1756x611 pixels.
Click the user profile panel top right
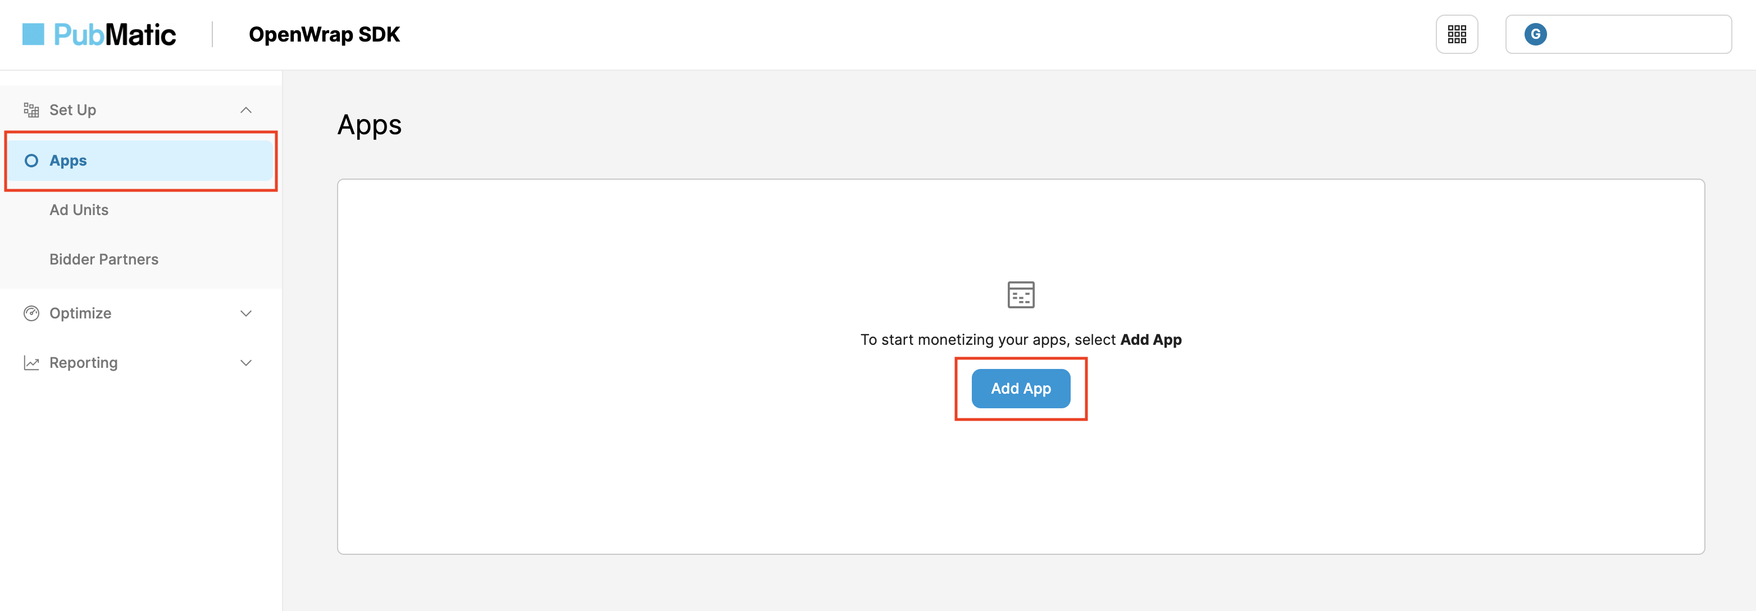point(1618,33)
